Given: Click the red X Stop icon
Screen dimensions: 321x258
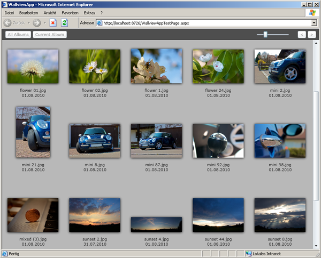Looking at the screenshot, I should [x=53, y=22].
